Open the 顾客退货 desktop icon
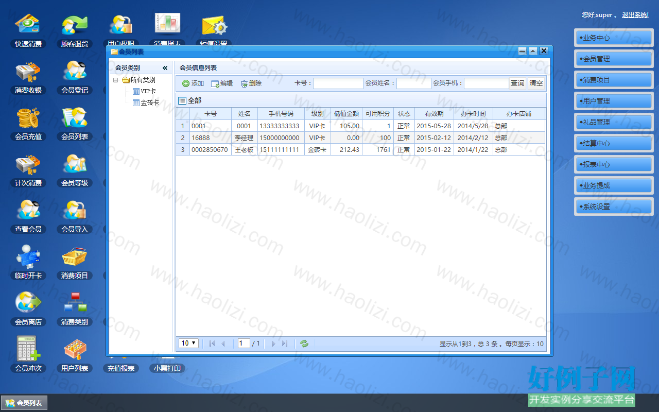 click(75, 31)
